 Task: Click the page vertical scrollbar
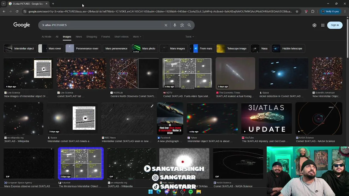coord(347,38)
